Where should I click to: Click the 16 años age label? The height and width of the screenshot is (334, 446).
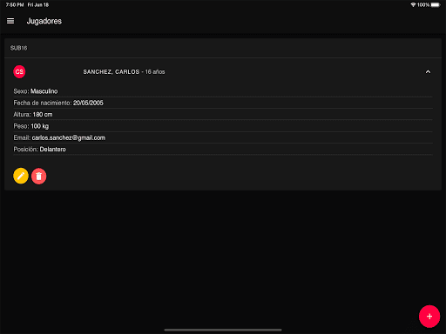(x=155, y=72)
